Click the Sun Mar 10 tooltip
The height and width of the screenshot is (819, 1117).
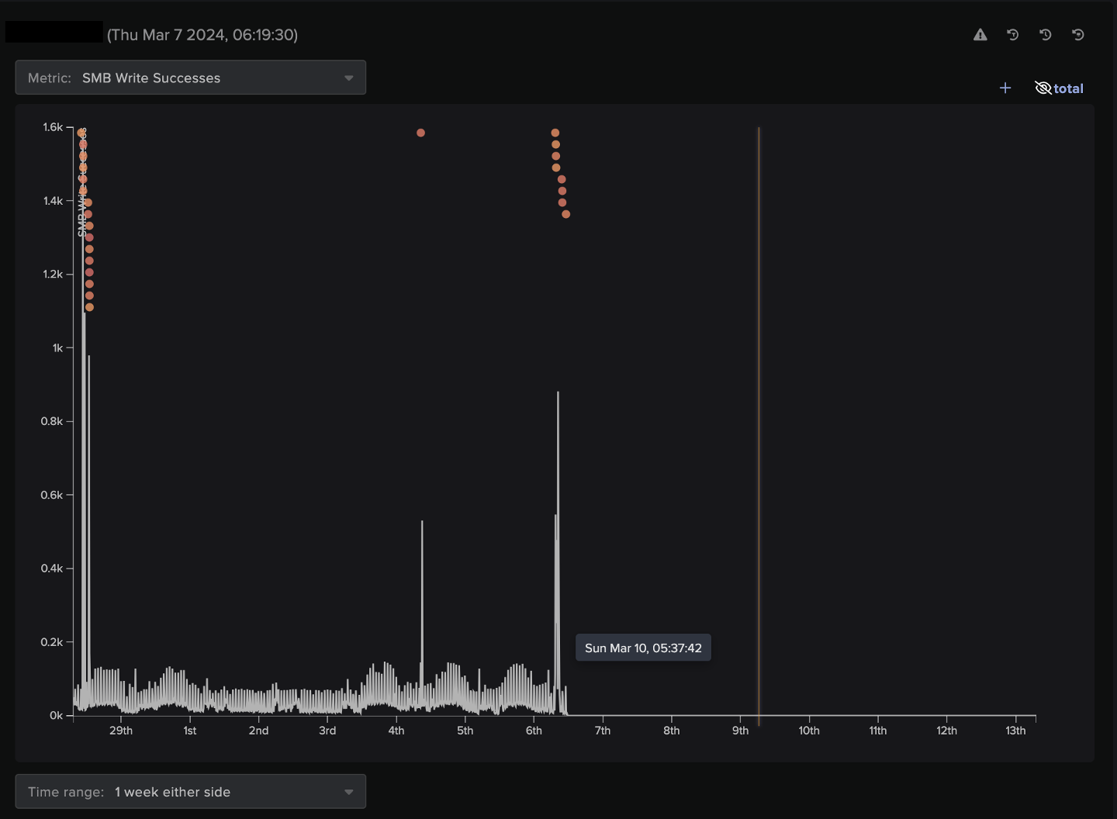(x=643, y=648)
